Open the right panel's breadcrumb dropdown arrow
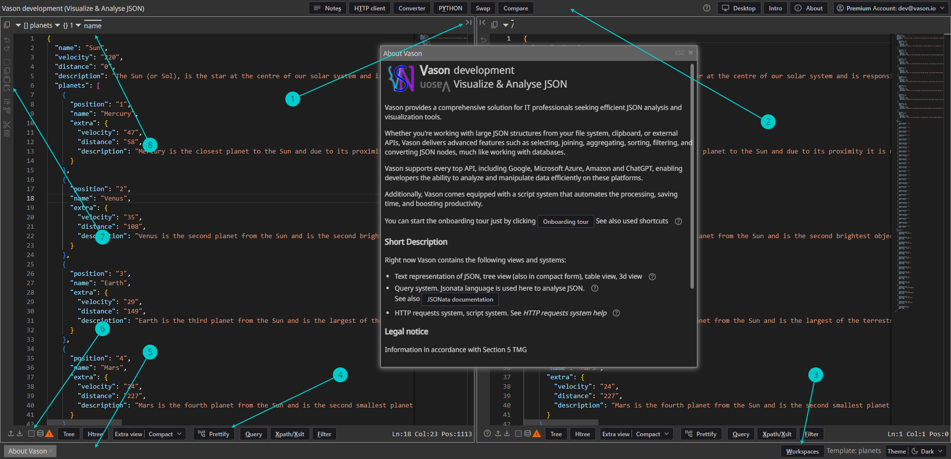The image size is (951, 459). coord(506,25)
